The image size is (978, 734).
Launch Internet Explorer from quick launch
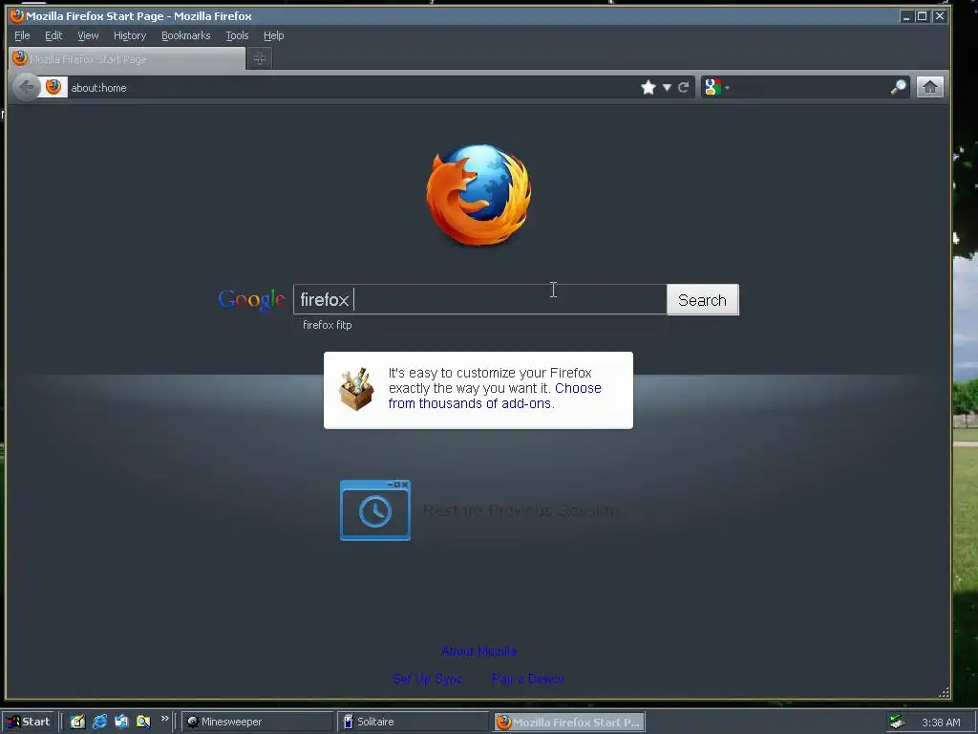click(x=99, y=722)
